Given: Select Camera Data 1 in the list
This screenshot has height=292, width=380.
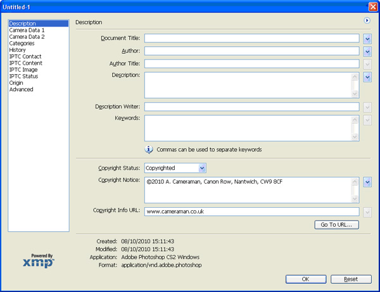Looking at the screenshot, I should [27, 30].
